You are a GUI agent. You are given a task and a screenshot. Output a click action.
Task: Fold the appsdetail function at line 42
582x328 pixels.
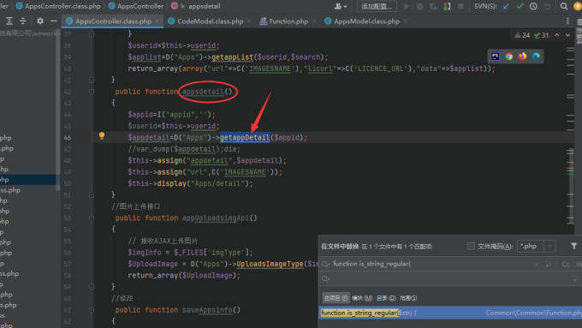(x=92, y=92)
